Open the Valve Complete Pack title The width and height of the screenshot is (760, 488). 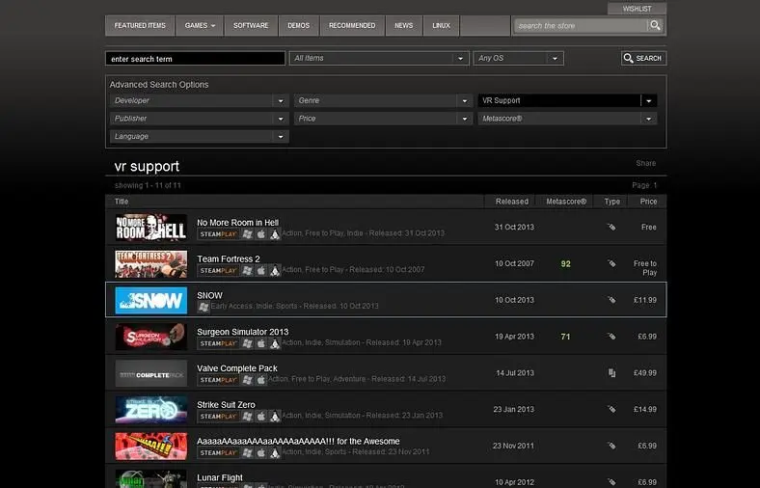coord(237,368)
